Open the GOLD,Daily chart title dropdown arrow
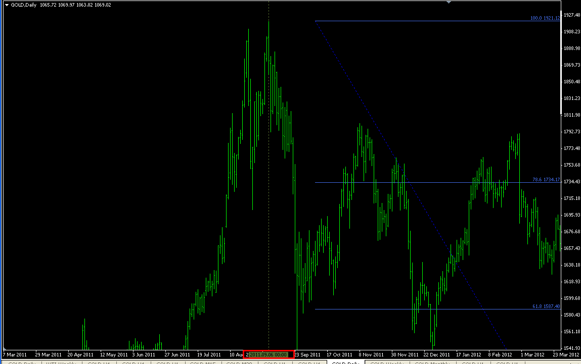The width and height of the screenshot is (581, 364). pyautogui.click(x=7, y=5)
